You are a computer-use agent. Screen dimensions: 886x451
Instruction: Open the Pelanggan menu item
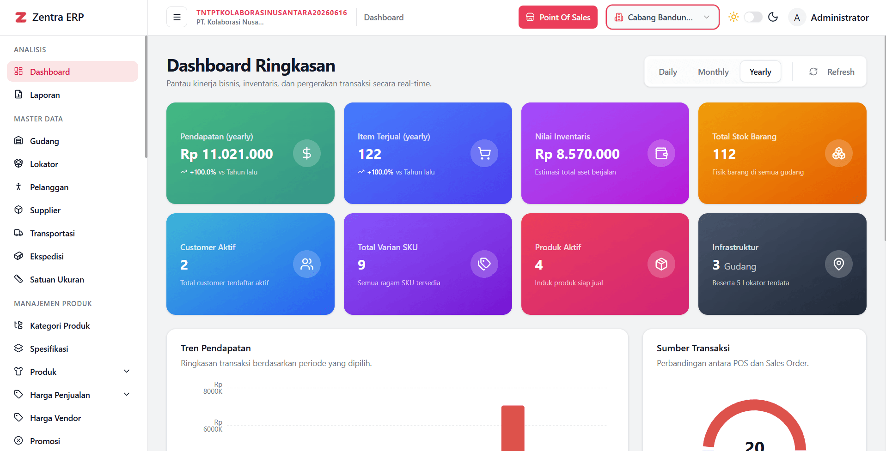73,187
